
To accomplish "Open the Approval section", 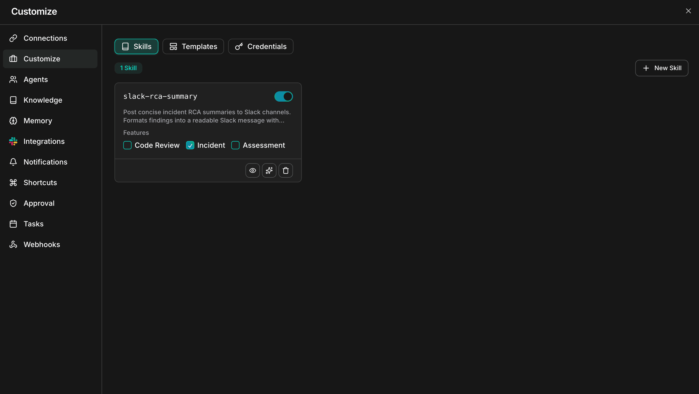I will 39,203.
